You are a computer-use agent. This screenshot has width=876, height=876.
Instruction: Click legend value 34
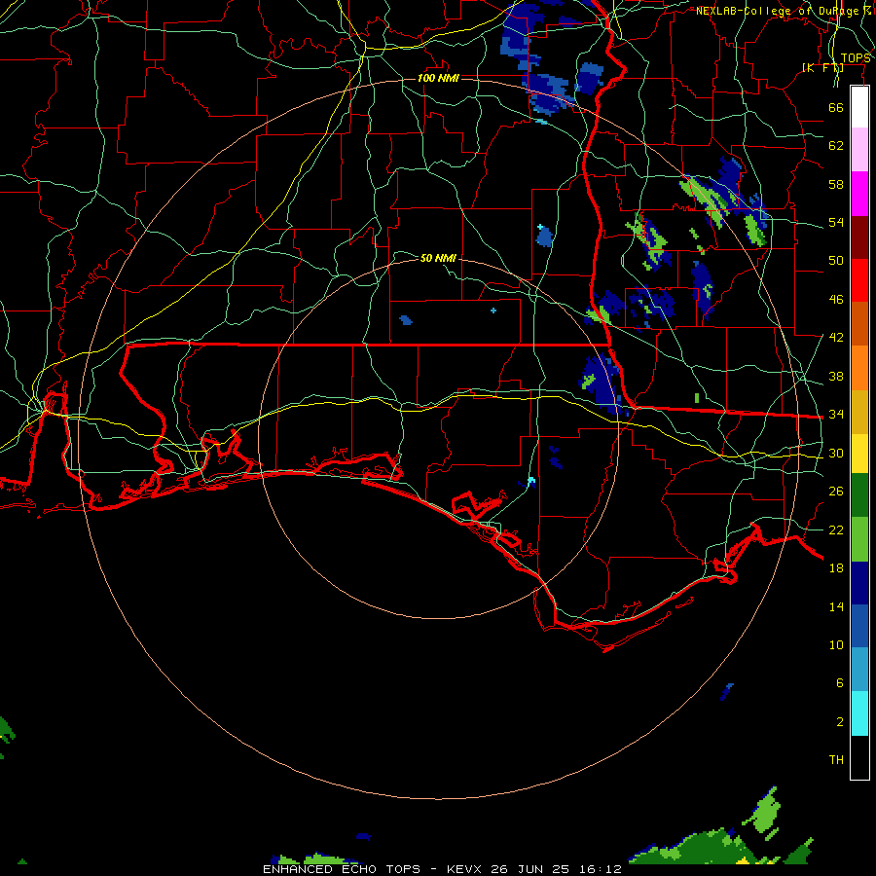pyautogui.click(x=836, y=415)
